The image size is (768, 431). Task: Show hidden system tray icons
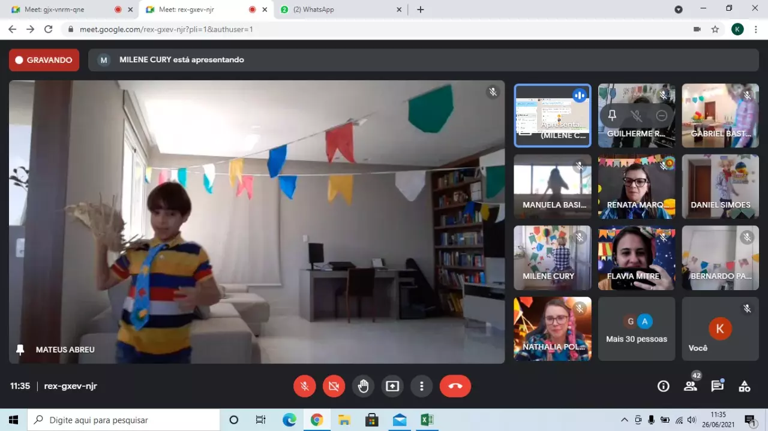[x=625, y=420]
